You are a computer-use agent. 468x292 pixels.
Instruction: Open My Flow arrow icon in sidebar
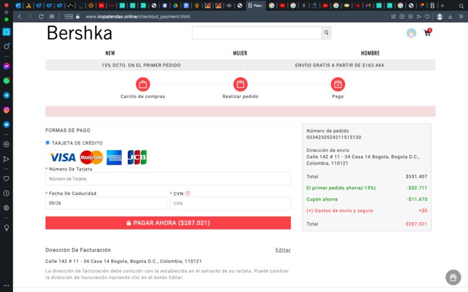click(x=6, y=159)
